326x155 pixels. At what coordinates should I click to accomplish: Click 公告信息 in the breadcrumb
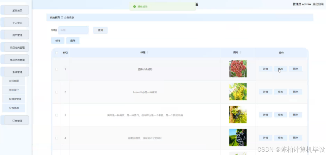[69, 17]
